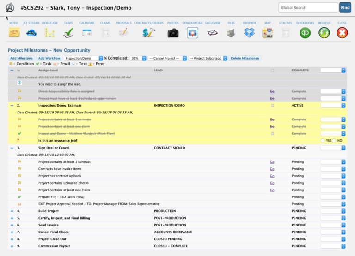Open the Inspection/Demo status dropdown
355x256 pixels.
point(83,58)
